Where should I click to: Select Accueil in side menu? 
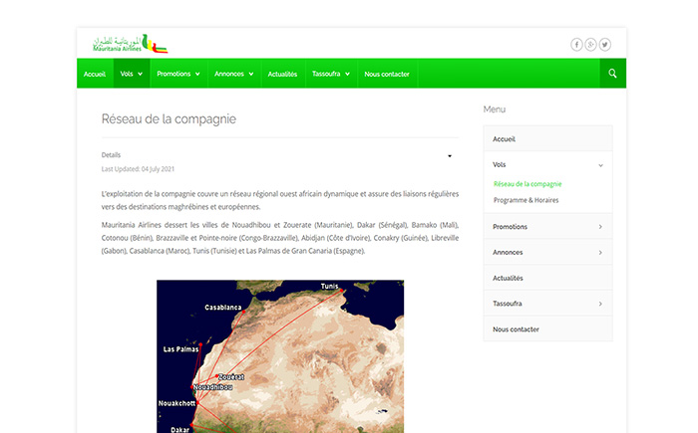click(x=548, y=138)
